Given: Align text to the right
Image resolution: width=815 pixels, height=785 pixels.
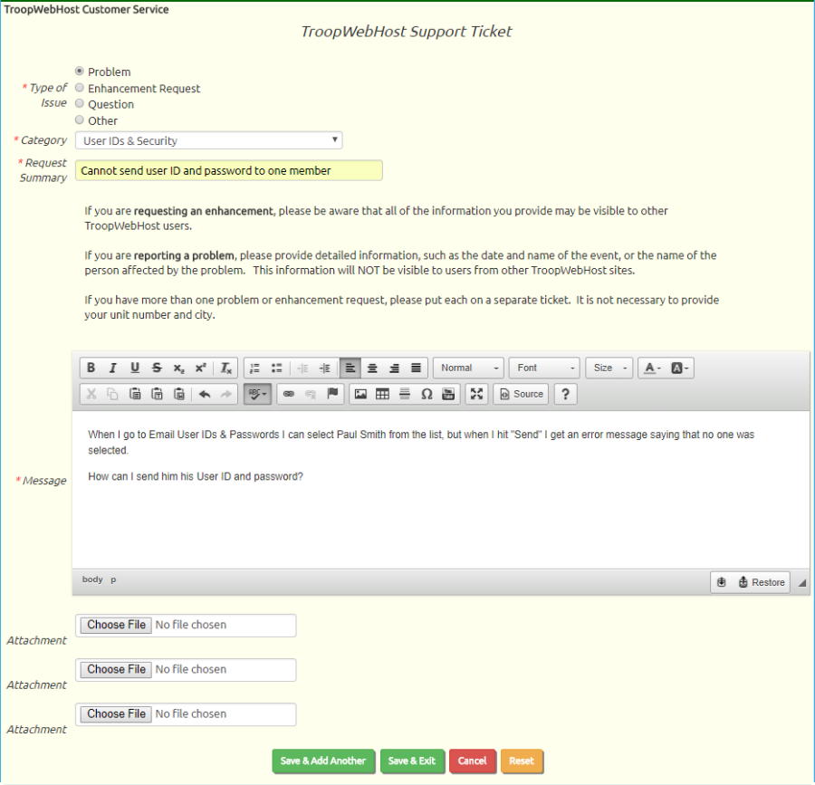Looking at the screenshot, I should coord(394,368).
